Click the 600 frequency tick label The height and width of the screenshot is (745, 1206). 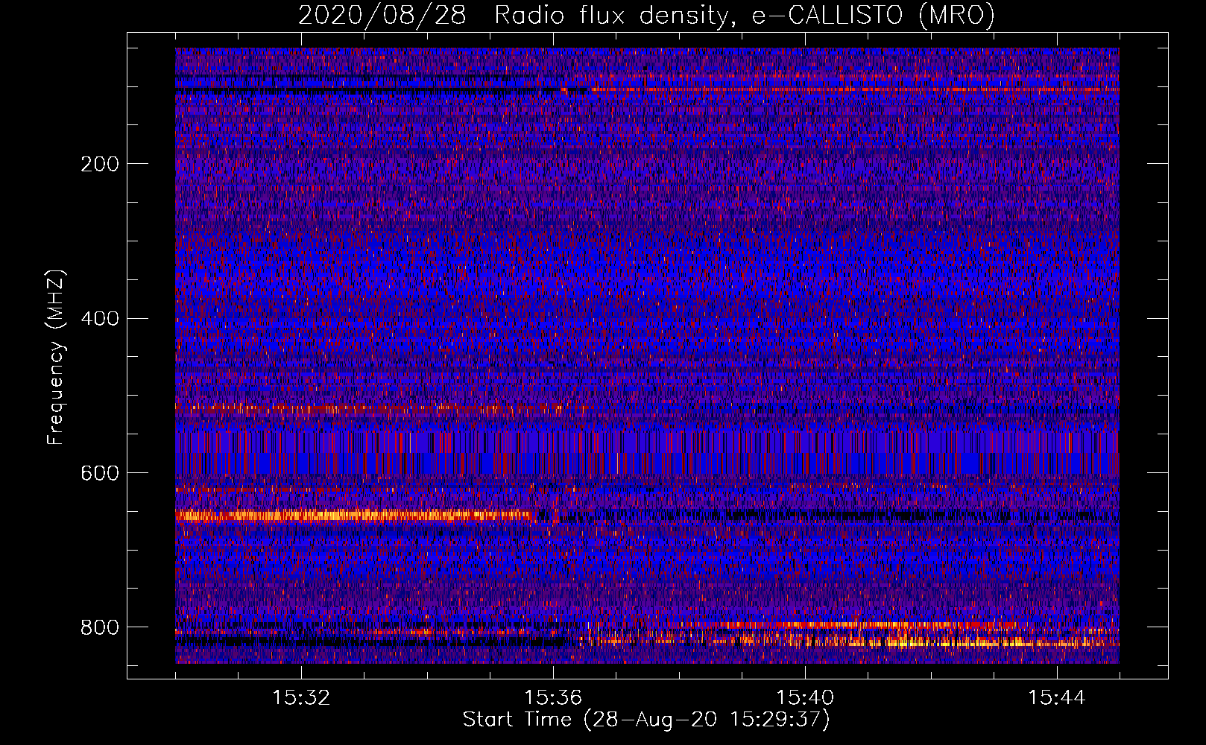point(100,474)
